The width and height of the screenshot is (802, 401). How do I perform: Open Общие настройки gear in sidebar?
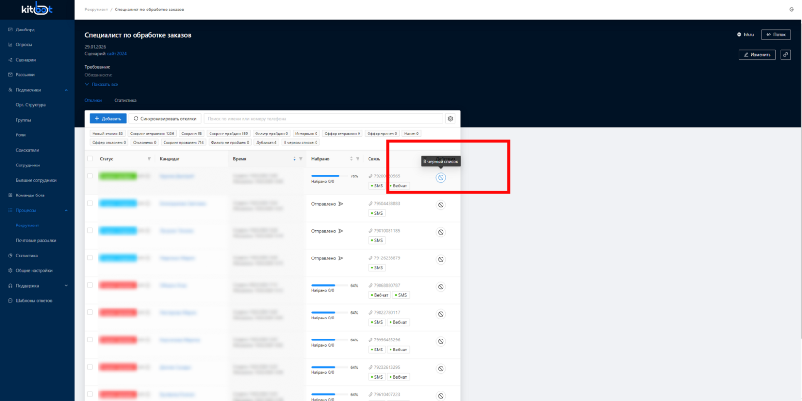pos(10,270)
